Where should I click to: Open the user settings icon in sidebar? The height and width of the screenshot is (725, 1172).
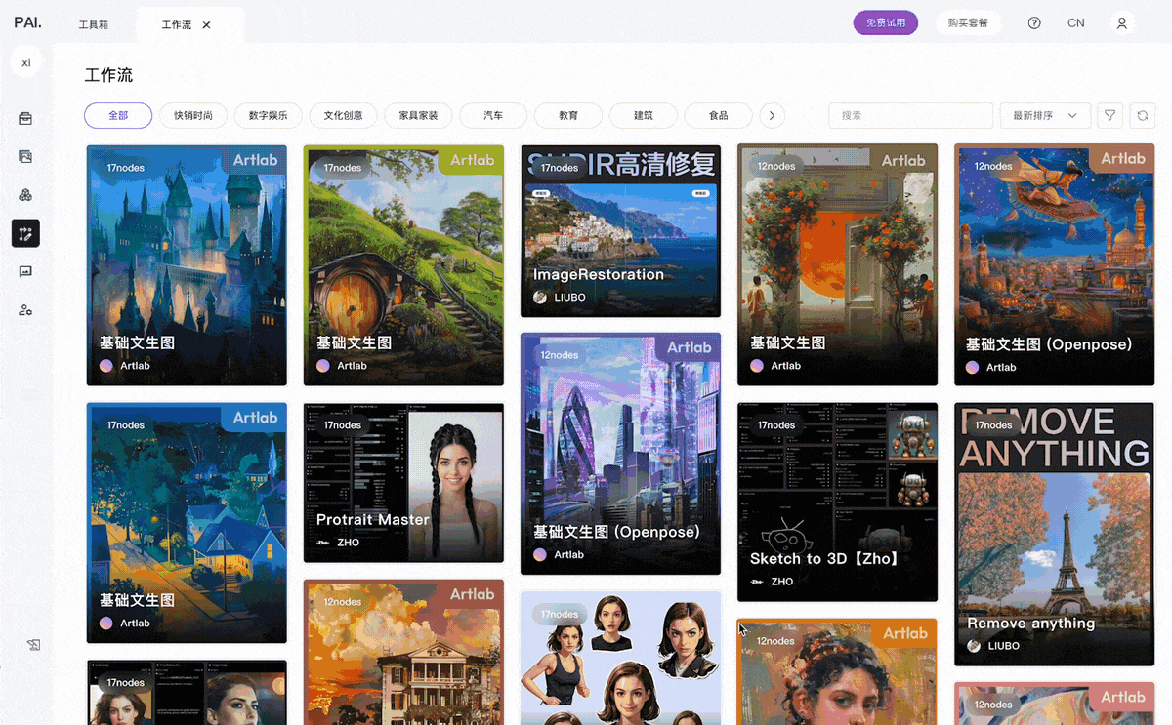(25, 310)
